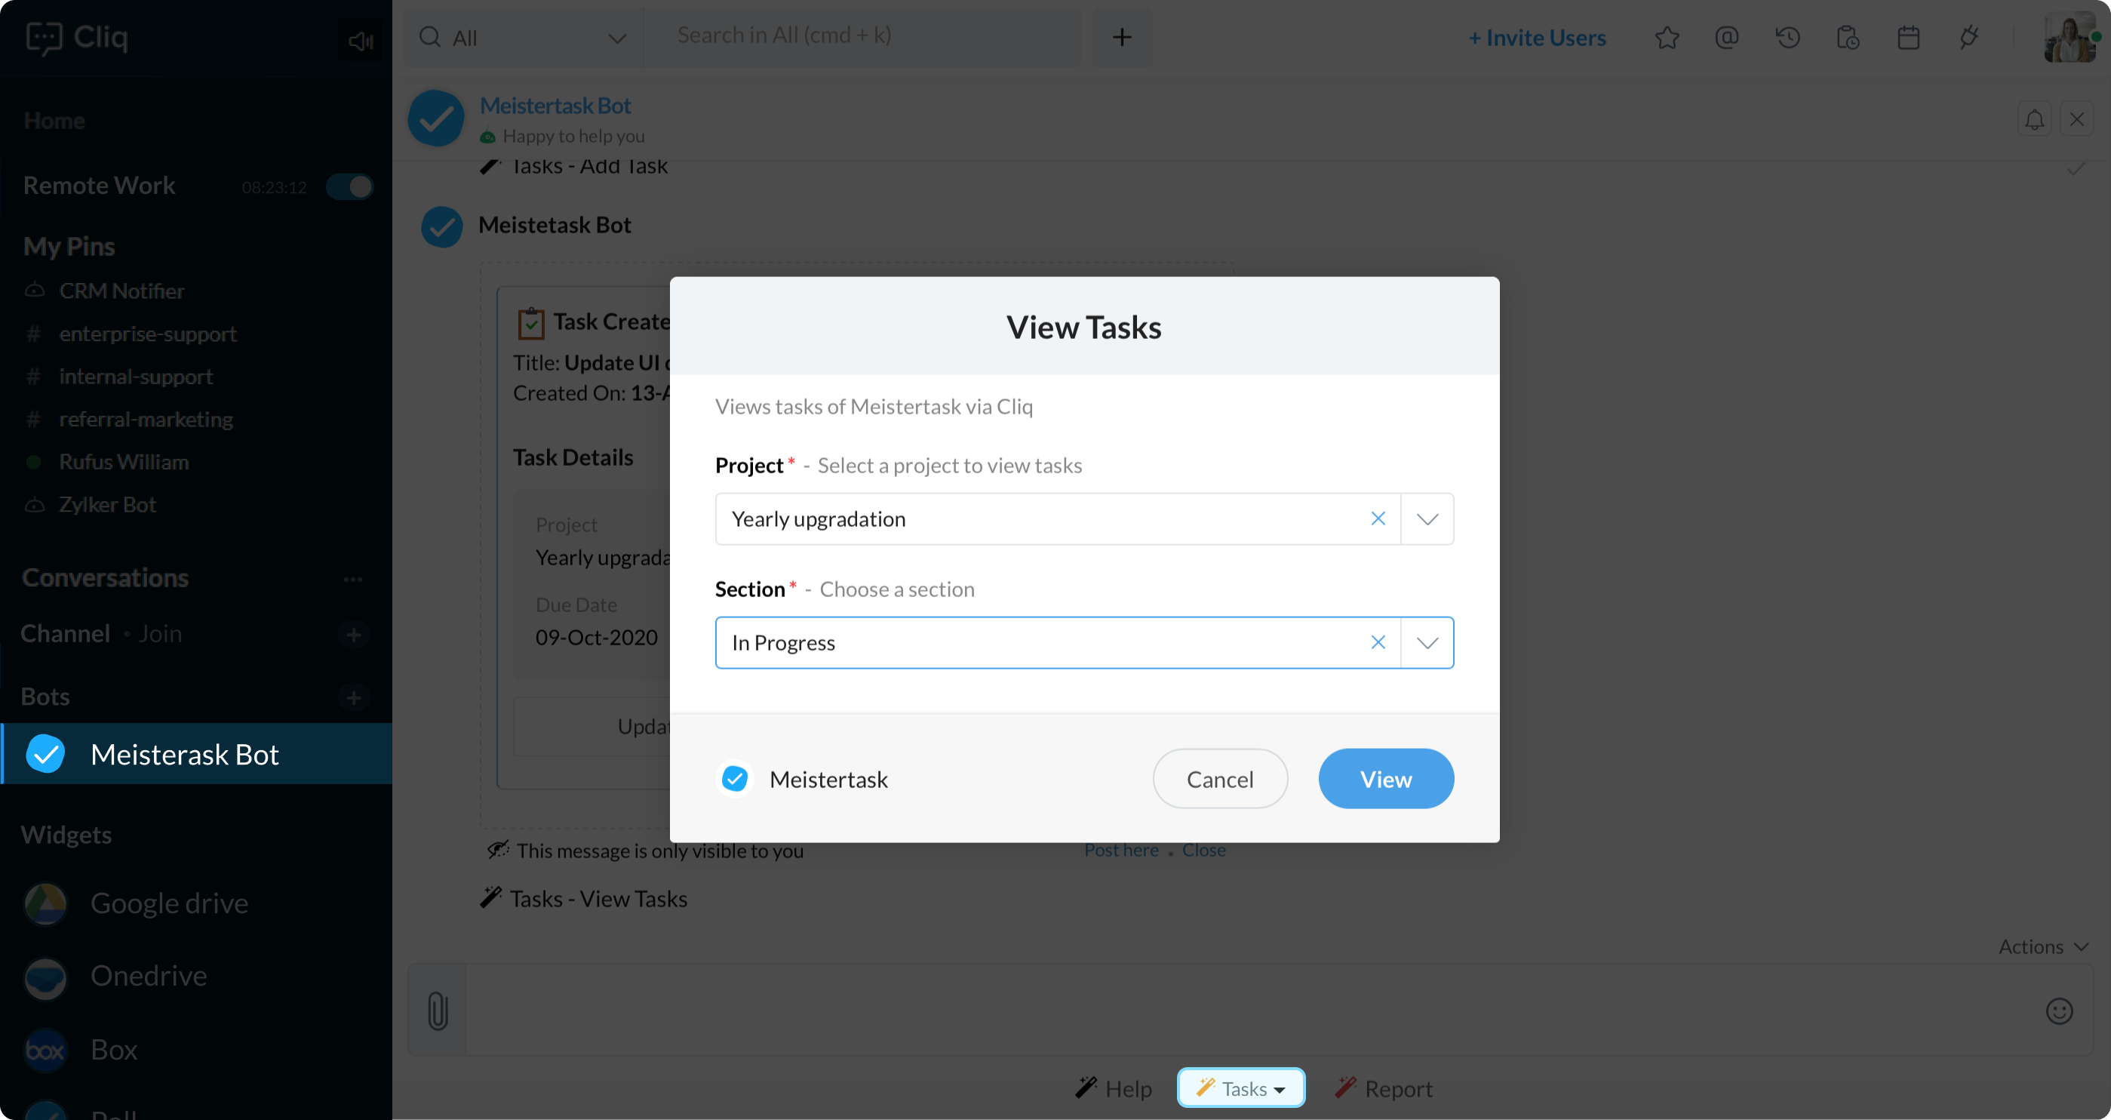The height and width of the screenshot is (1120, 2111).
Task: Close the Meistertask Bot chat
Action: point(2076,120)
